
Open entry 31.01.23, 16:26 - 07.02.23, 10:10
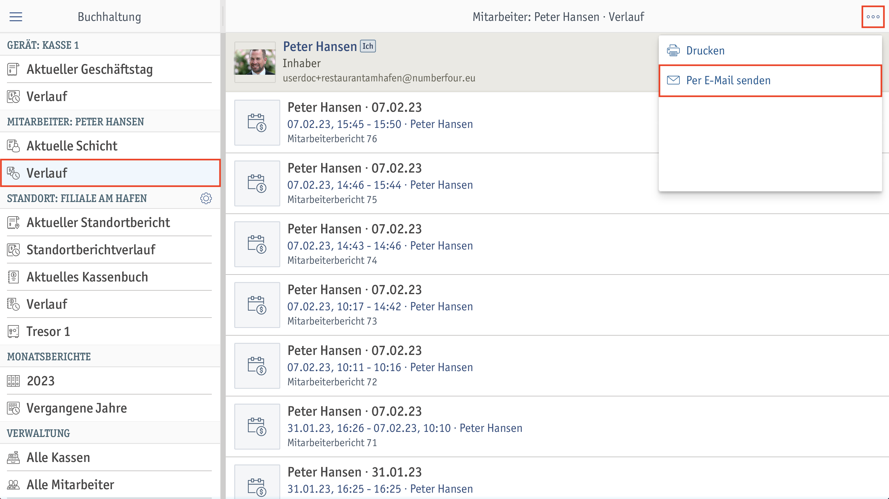point(557,426)
